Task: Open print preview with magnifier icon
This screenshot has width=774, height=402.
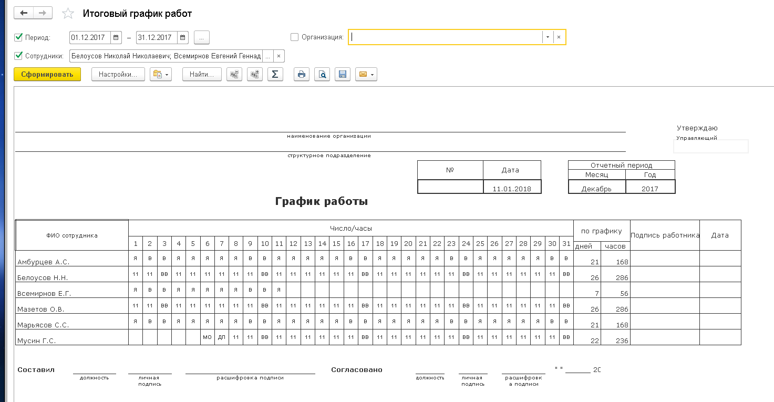Action: click(322, 75)
